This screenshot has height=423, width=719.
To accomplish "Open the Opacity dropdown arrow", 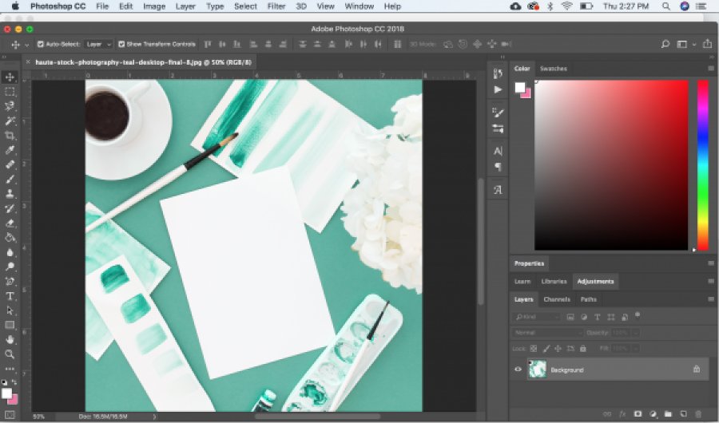I will coord(636,332).
